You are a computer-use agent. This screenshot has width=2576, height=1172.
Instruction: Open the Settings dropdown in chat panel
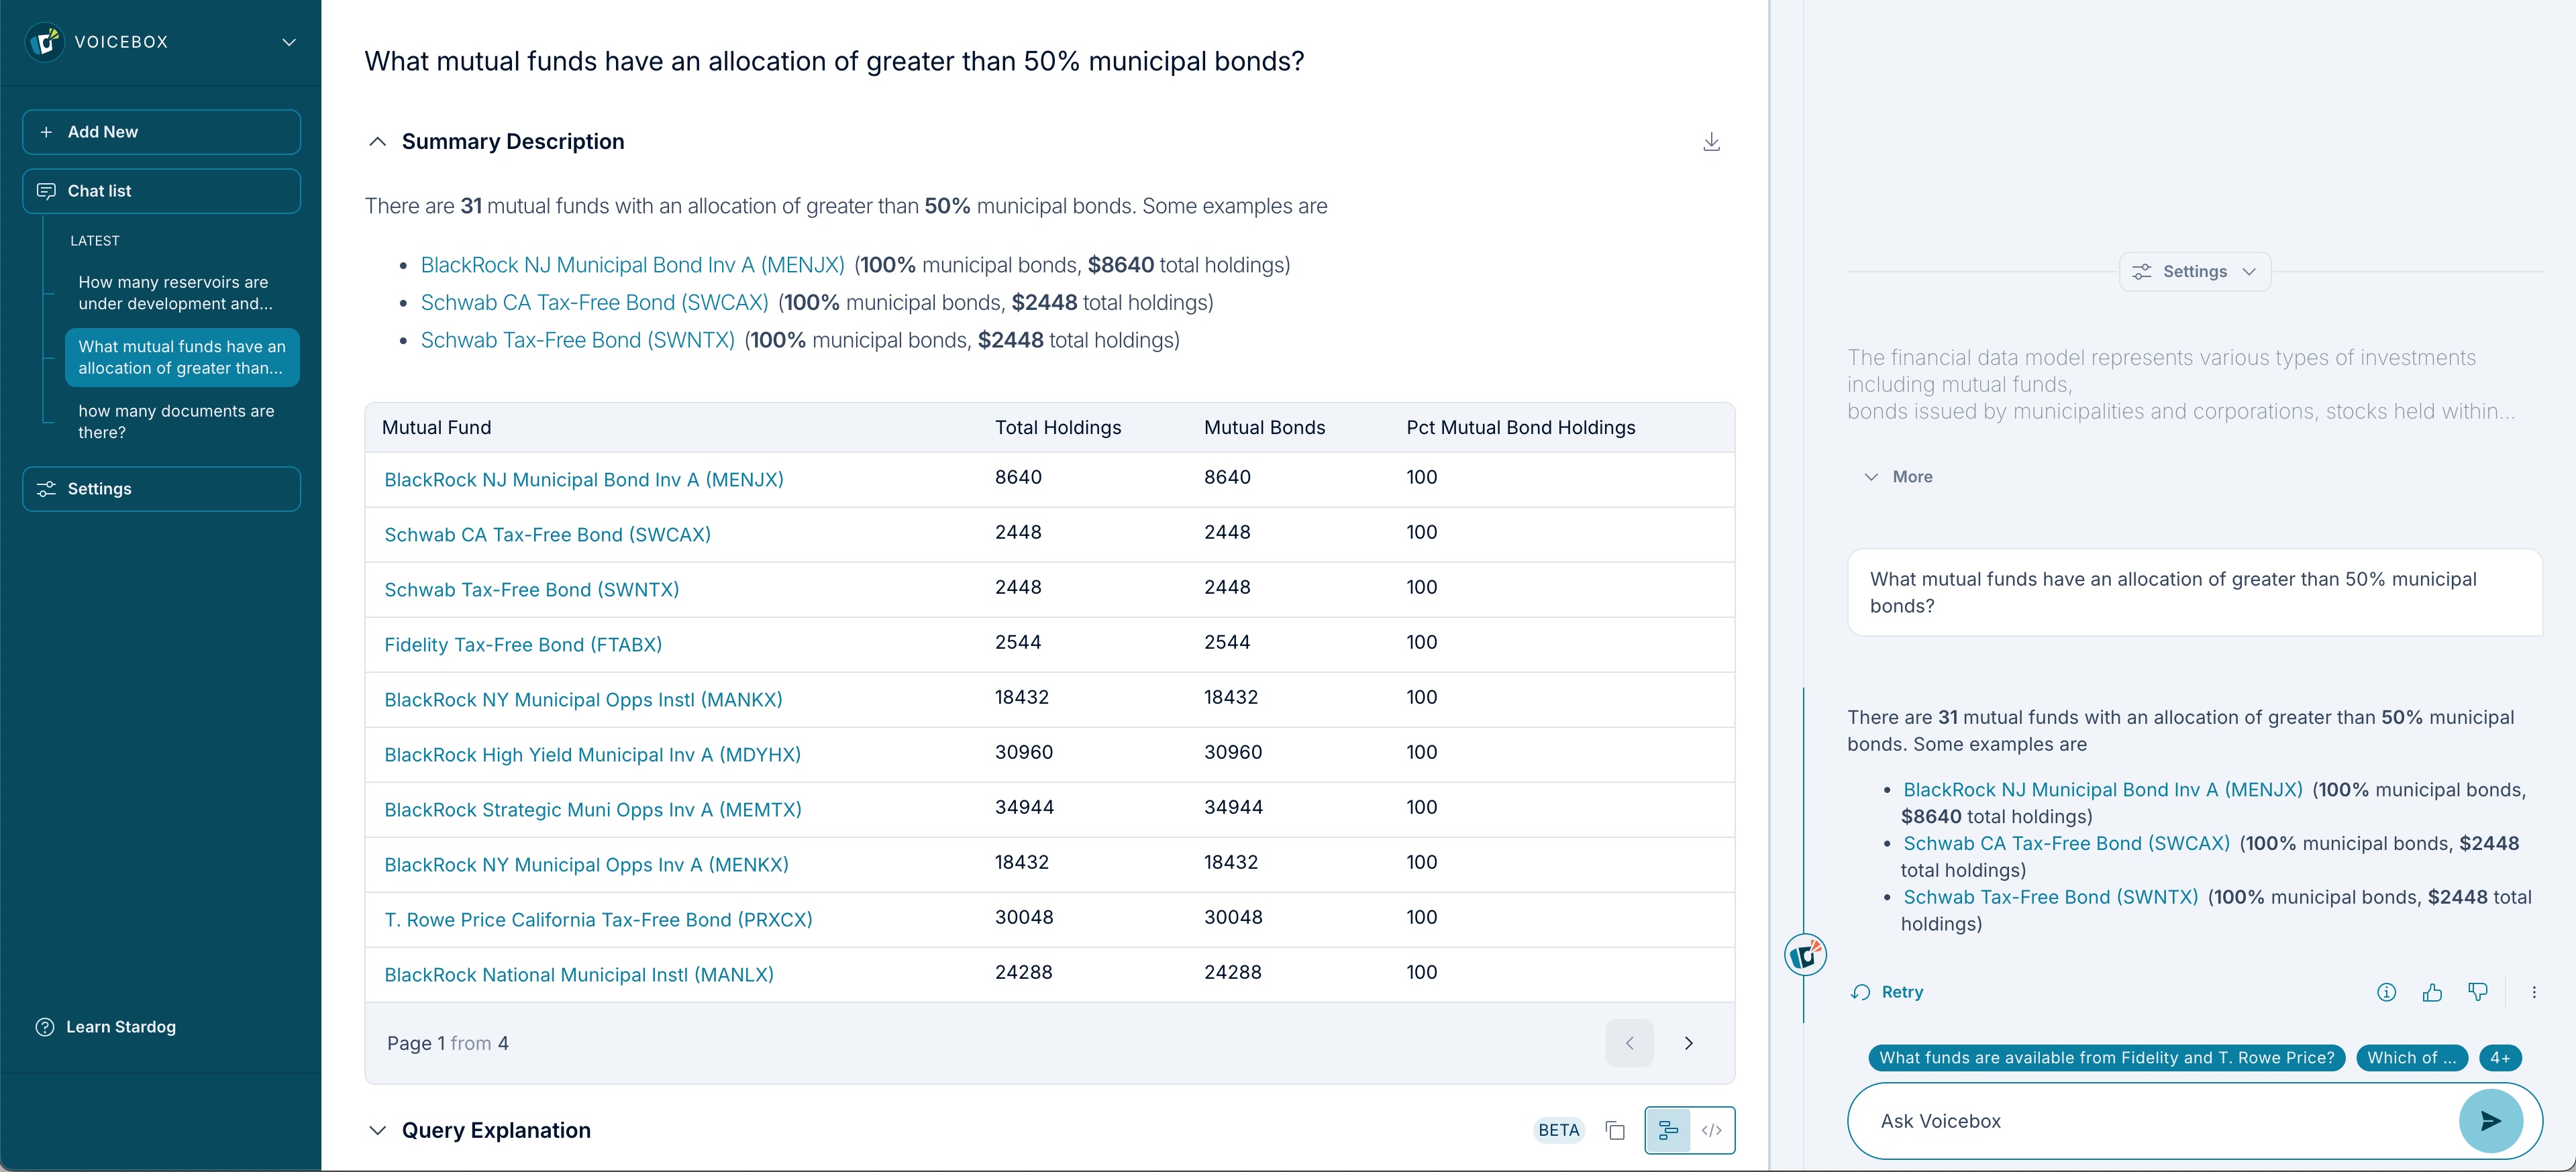point(2194,272)
